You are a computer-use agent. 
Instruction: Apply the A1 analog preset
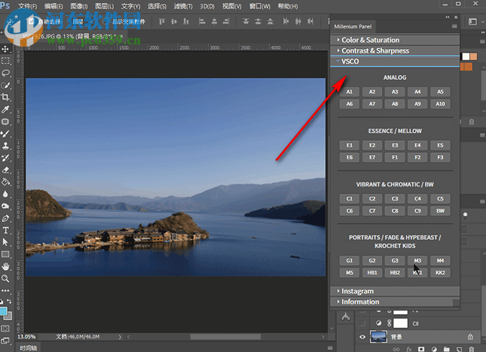pos(349,92)
